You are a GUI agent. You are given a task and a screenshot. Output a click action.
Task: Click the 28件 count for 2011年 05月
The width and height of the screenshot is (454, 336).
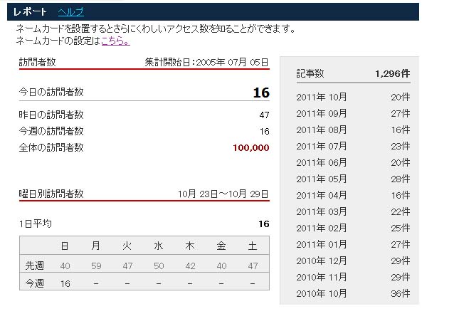pos(401,179)
